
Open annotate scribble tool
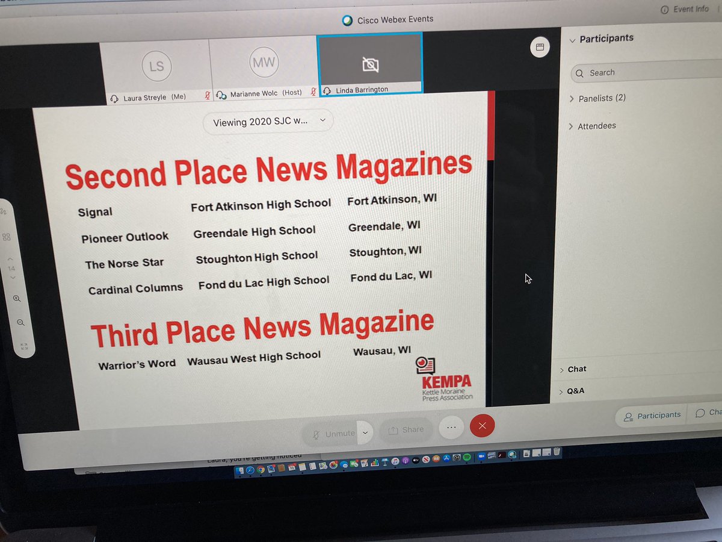(4, 211)
